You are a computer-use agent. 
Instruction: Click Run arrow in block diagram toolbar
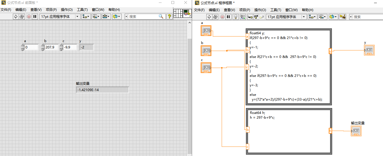coord(209,17)
